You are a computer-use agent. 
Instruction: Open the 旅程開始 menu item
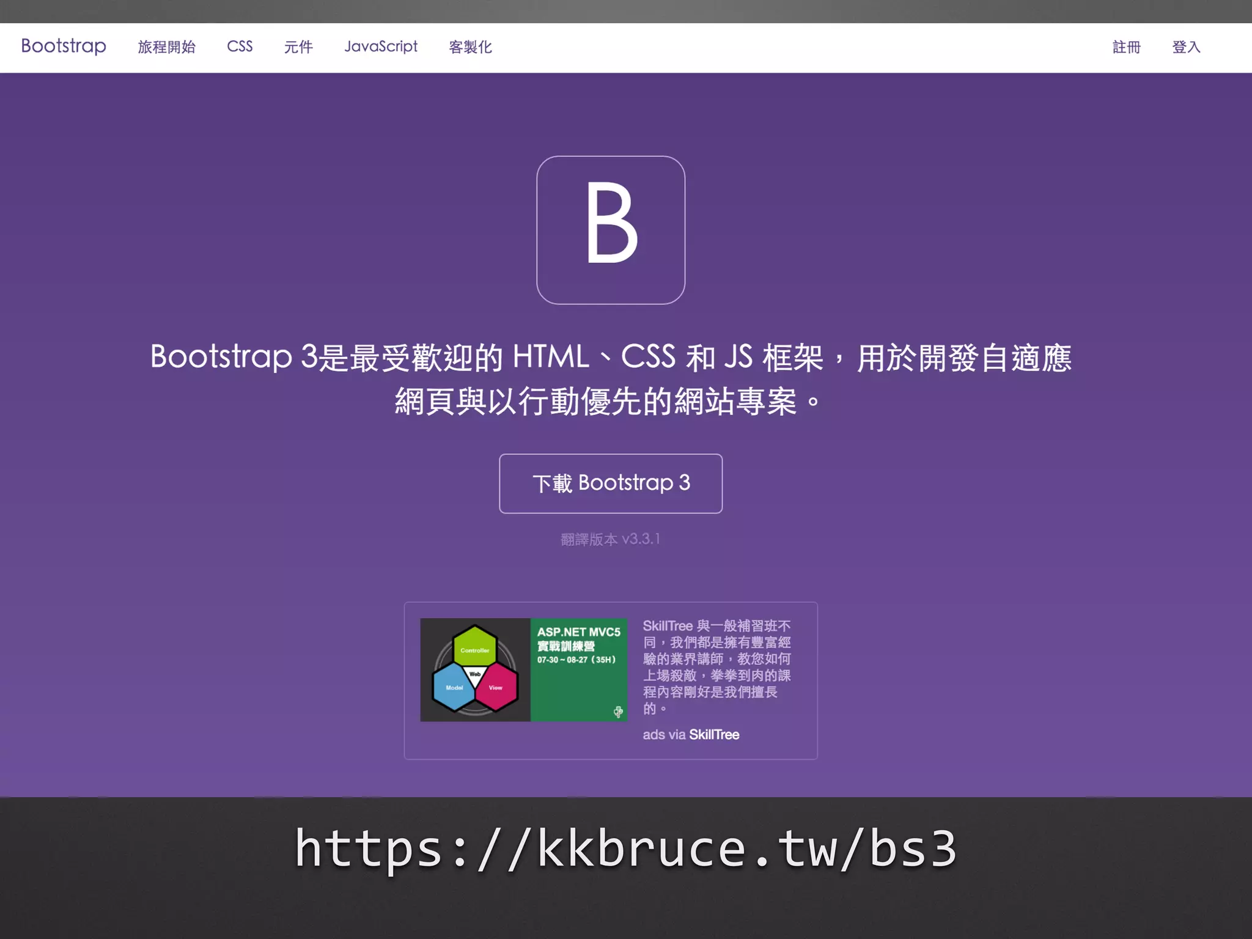[x=166, y=47]
